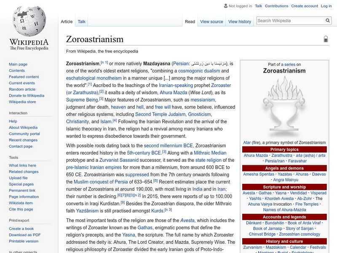Select the Read tab

pyautogui.click(x=190, y=22)
